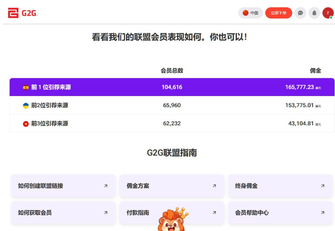
Task: Click the 会员总数 column header
Action: [172, 71]
